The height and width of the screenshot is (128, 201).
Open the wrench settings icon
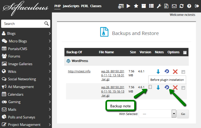(x=159, y=6)
